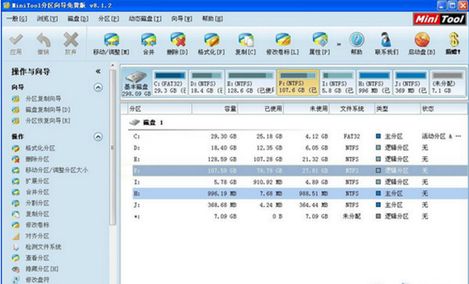This screenshot has height=284, width=469.
Task: Click the Modify Label (修改卷标) toolbar icon
Action: click(x=282, y=39)
